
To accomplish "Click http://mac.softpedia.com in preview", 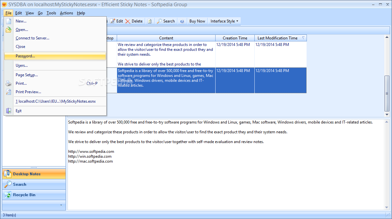I will [x=90, y=161].
